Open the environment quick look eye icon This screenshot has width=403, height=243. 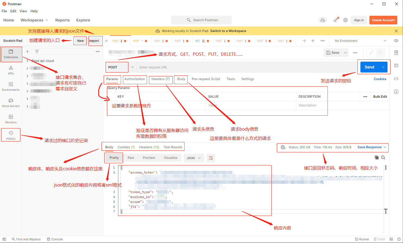tap(396, 41)
